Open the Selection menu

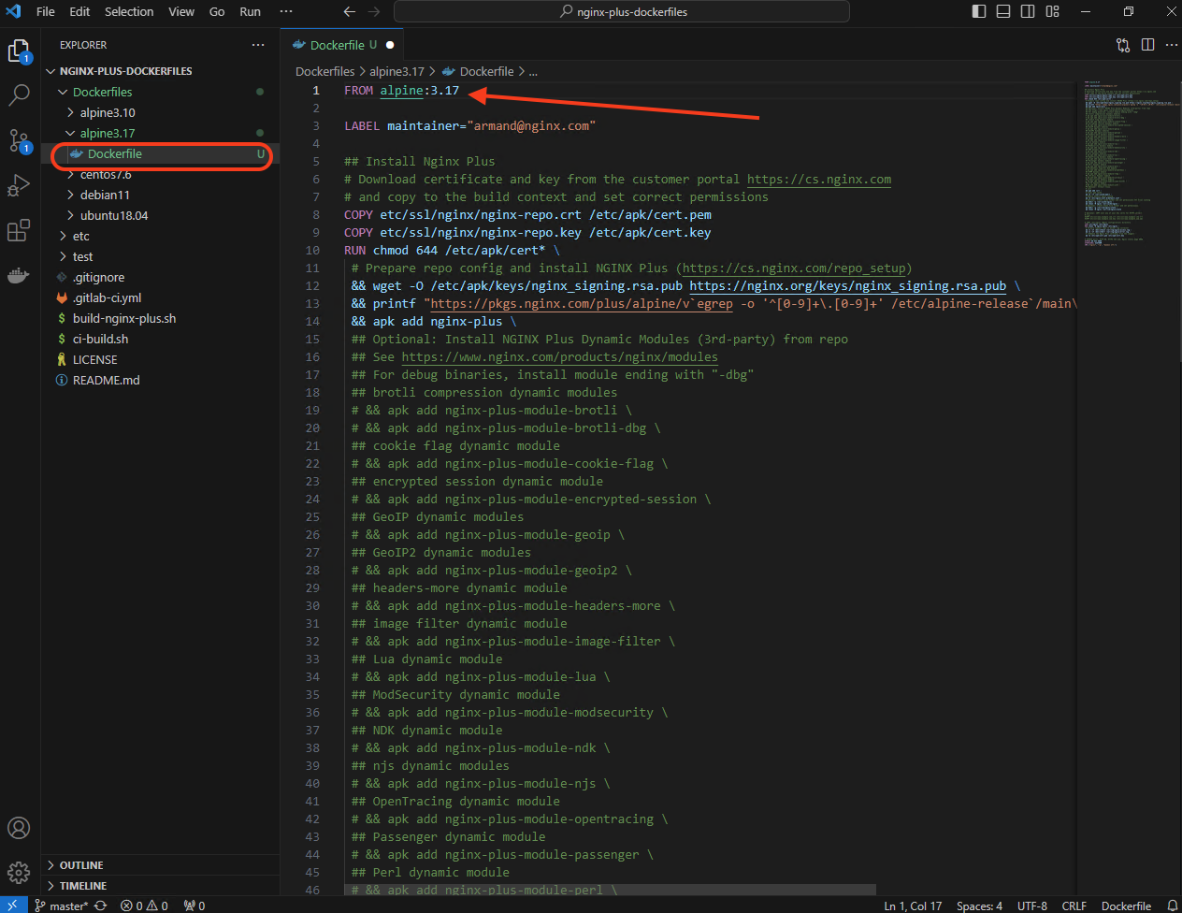point(129,11)
